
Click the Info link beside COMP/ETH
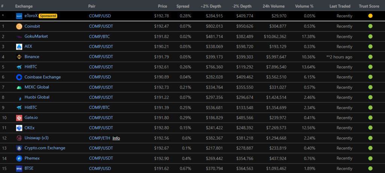point(116,138)
